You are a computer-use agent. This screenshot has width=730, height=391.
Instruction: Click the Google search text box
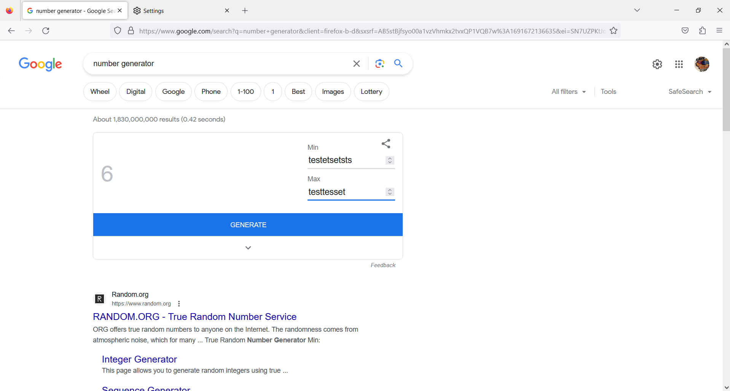pyautogui.click(x=219, y=63)
